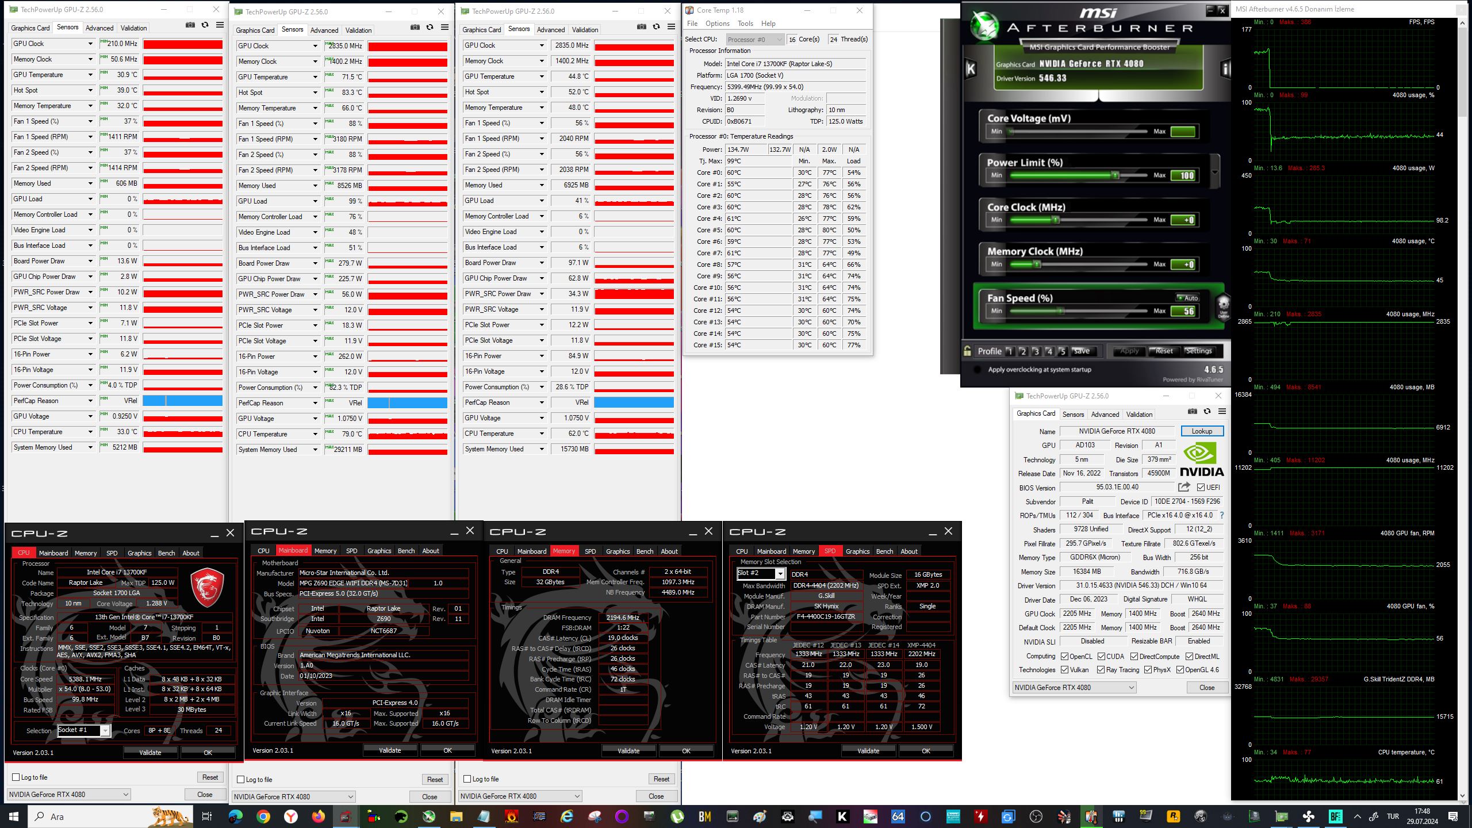
Task: Open Task View on taskbar
Action: pyautogui.click(x=207, y=816)
